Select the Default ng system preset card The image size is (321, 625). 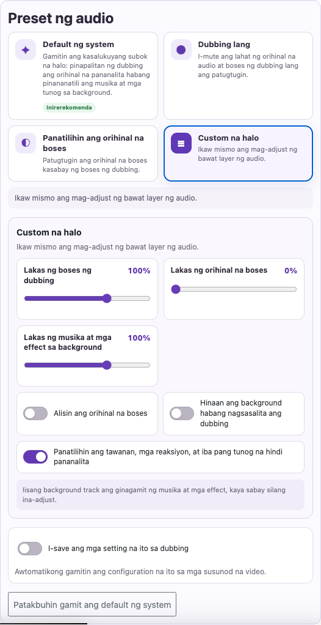[83, 76]
